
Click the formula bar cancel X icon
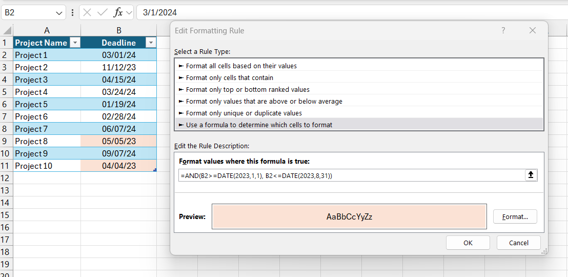(87, 12)
